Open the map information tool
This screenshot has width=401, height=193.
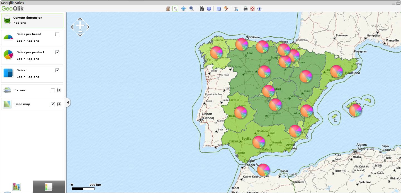pos(259,9)
